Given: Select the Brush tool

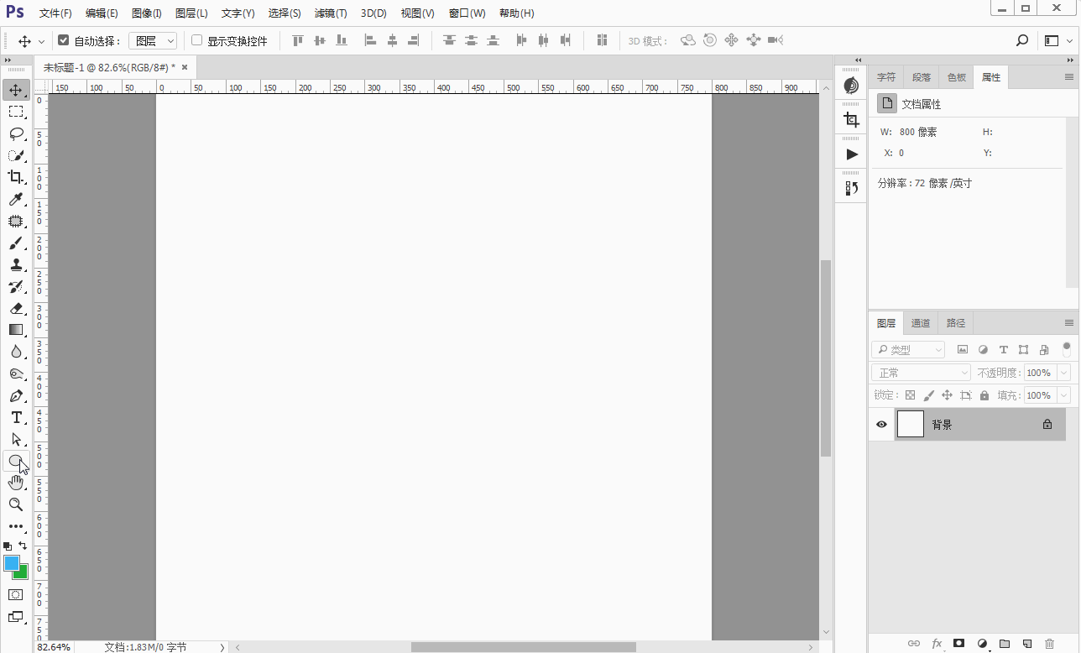Looking at the screenshot, I should point(16,243).
